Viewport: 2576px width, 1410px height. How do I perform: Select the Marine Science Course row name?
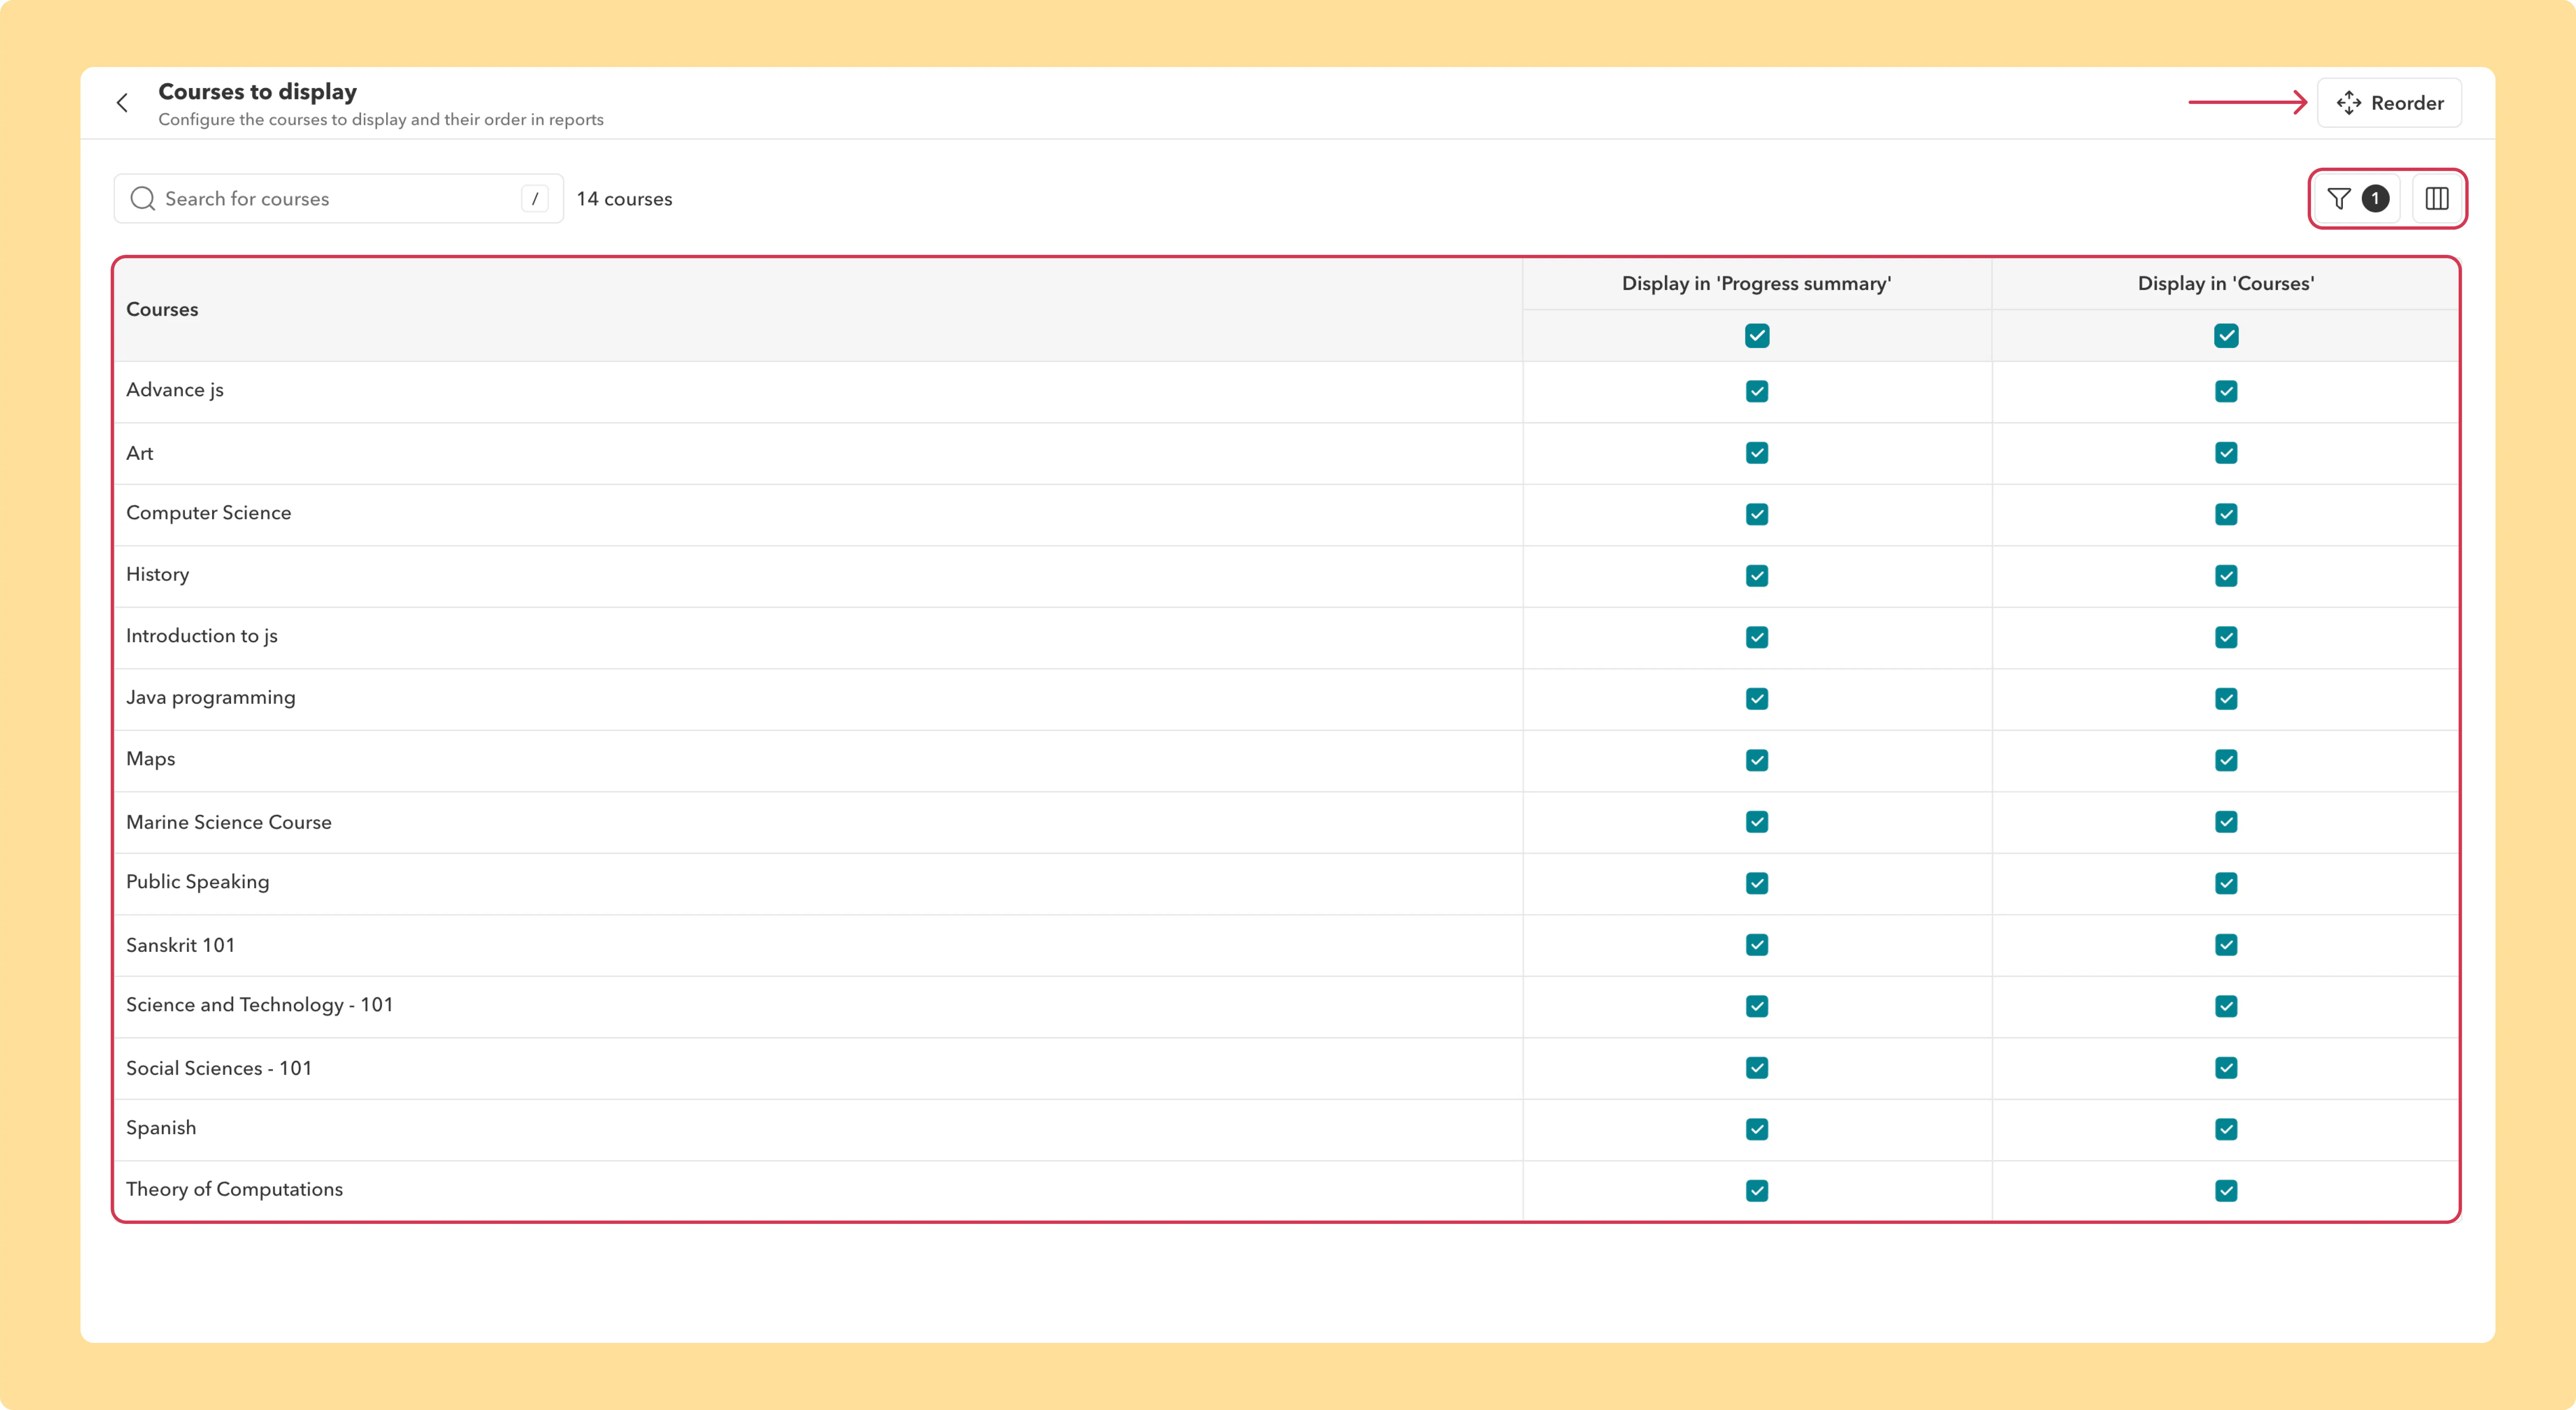[229, 822]
